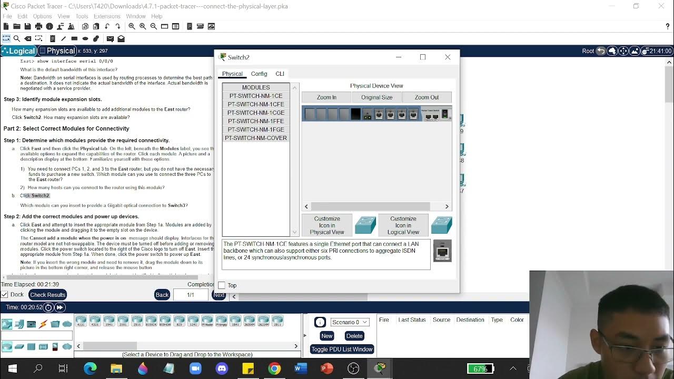Activate the Delete tool

pos(27,38)
